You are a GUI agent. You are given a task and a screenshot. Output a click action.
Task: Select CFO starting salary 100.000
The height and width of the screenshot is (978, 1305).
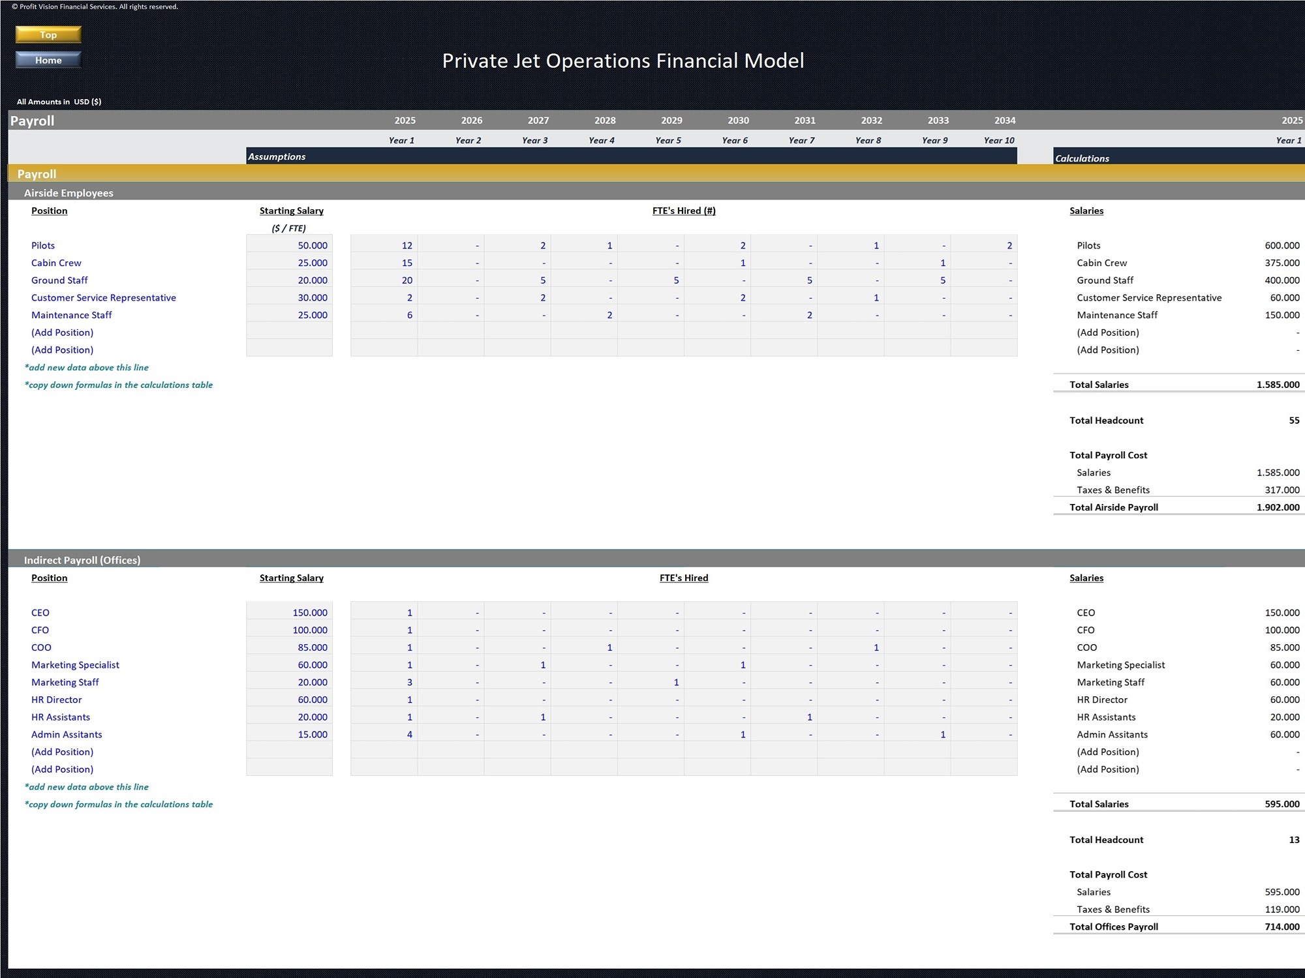click(x=289, y=630)
